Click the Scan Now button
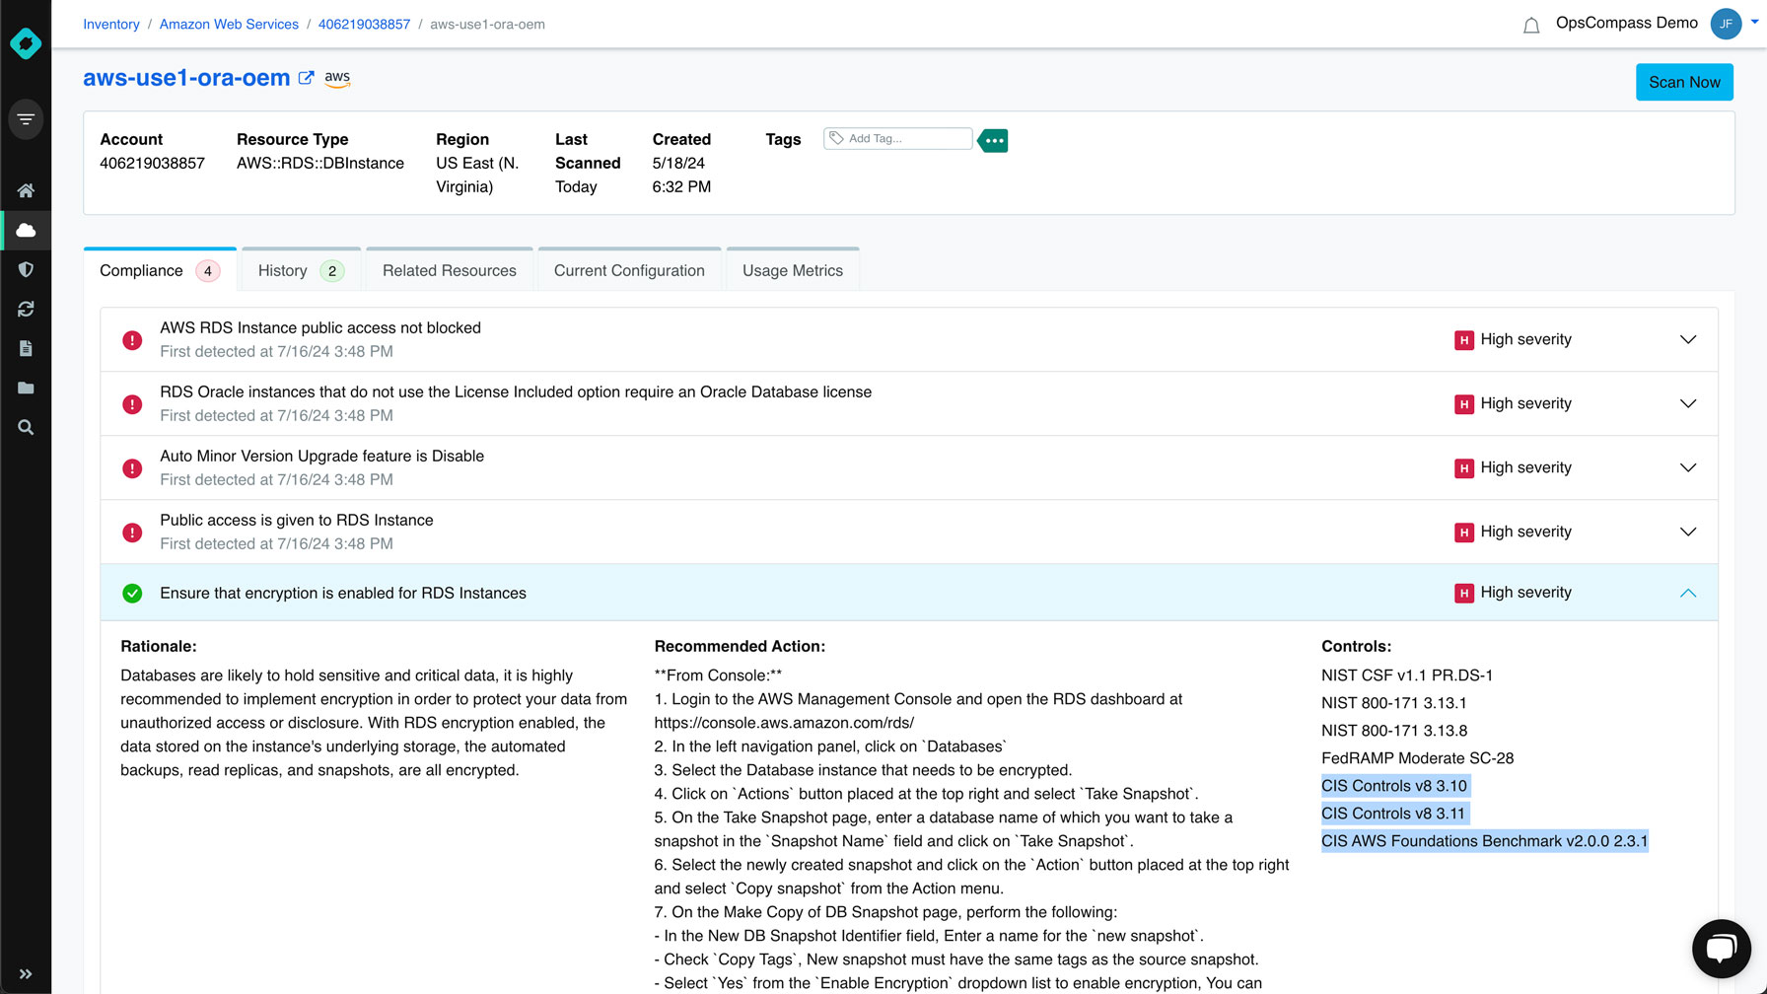 tap(1684, 82)
